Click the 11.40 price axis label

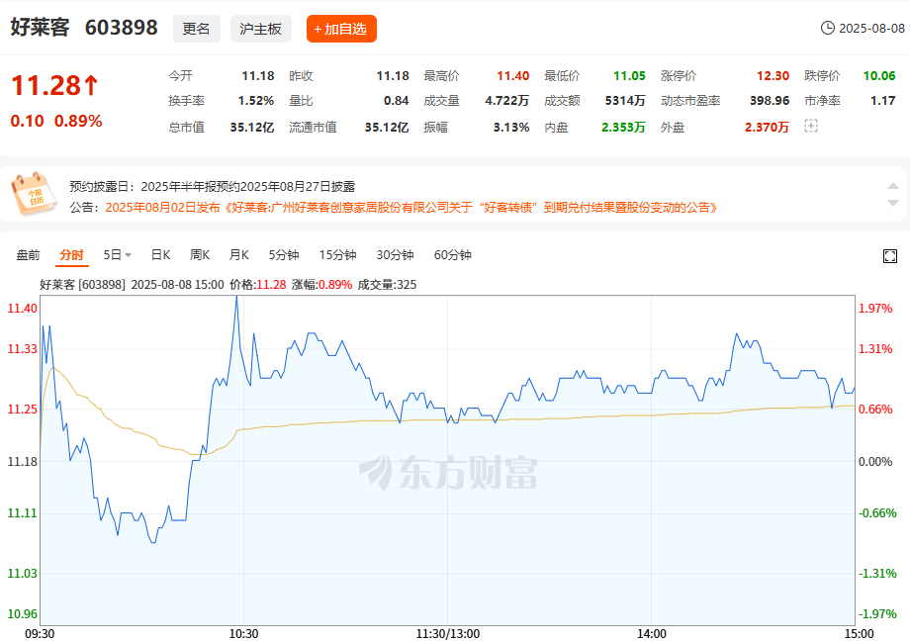[22, 309]
